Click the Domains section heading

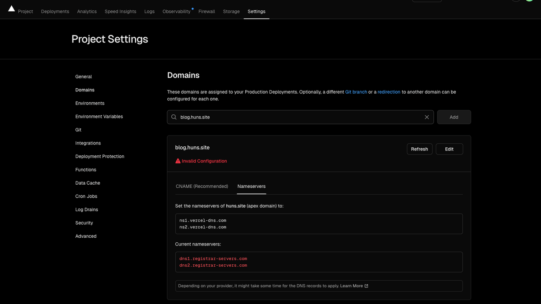click(183, 75)
